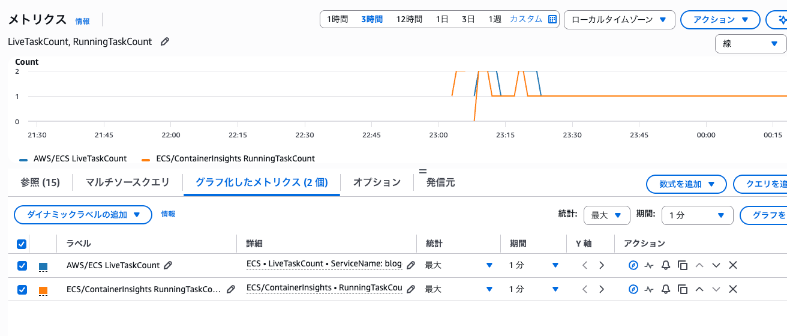
Task: Open the ダイナミックラベルの追加 dropdown
Action: [x=83, y=214]
